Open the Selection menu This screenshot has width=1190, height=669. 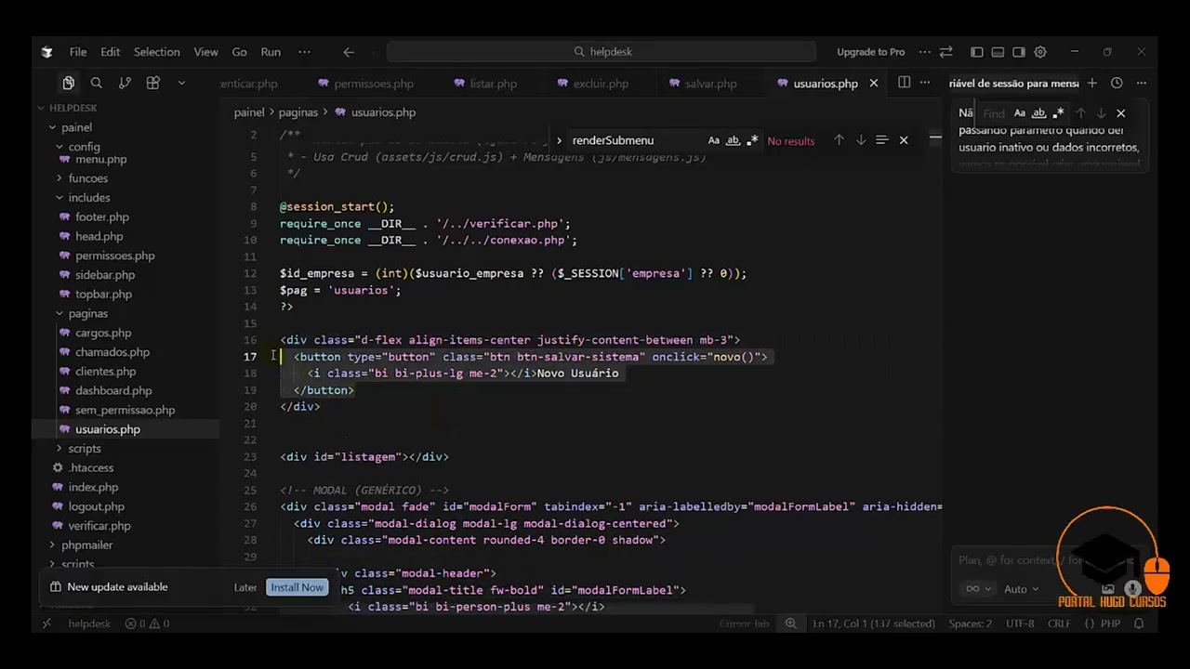pyautogui.click(x=157, y=52)
